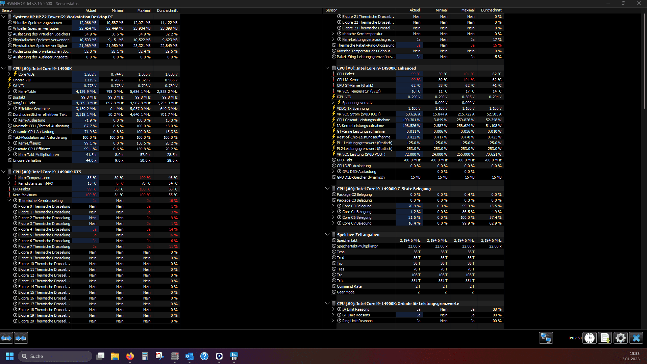Click the lightning icon beside iGPU VID

coord(334,97)
